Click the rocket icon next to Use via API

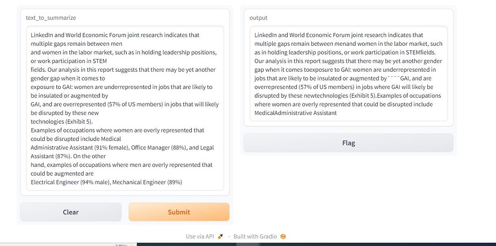[220, 236]
